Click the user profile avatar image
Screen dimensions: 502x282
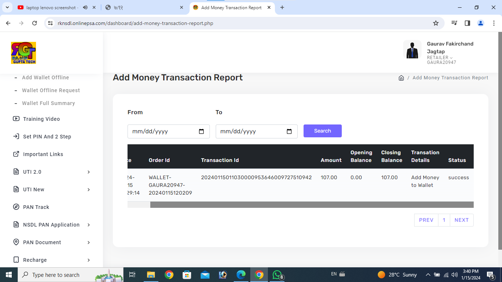point(412,50)
